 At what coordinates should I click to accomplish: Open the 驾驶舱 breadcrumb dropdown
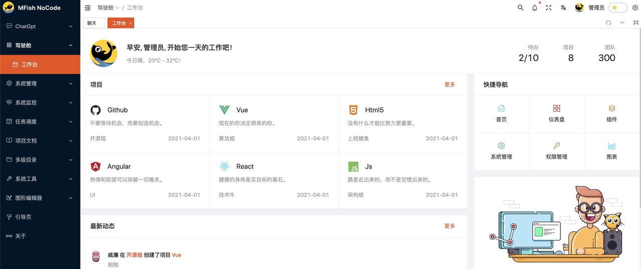tap(108, 8)
